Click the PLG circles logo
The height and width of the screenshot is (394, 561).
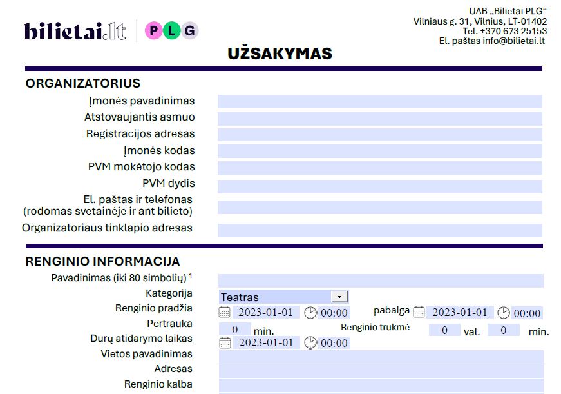171,30
